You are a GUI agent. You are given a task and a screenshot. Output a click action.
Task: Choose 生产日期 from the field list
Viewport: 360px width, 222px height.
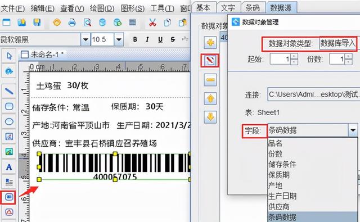click(x=282, y=196)
